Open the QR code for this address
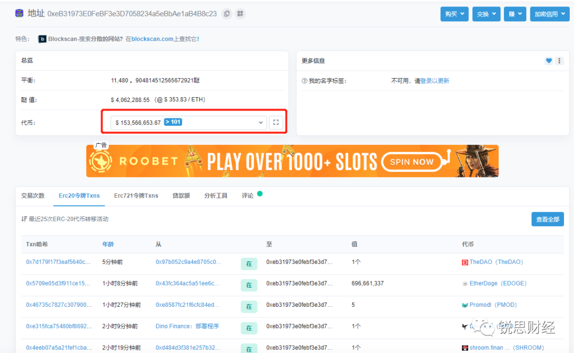 tap(240, 14)
